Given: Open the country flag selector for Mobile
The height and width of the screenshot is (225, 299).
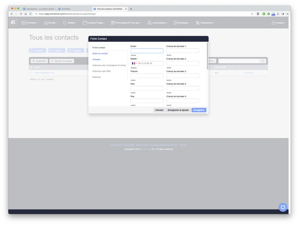Looking at the screenshot, I should tap(134, 63).
